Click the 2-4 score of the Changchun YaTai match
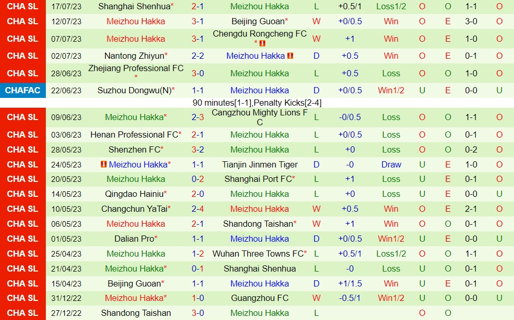 click(x=198, y=209)
